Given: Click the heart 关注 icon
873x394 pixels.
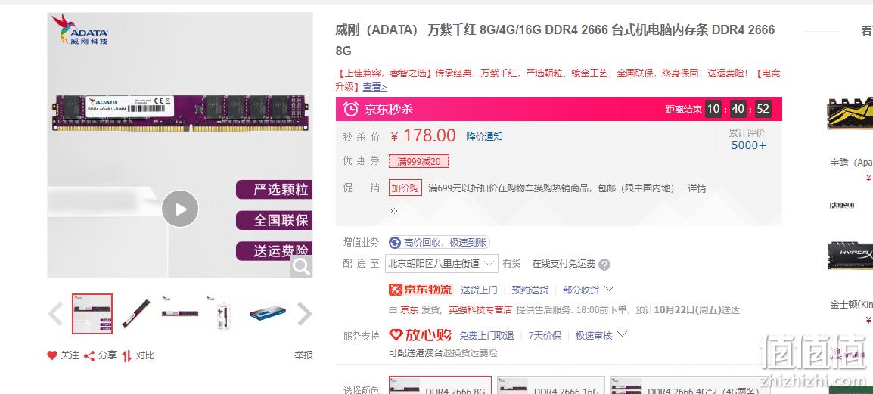Looking at the screenshot, I should point(52,355).
